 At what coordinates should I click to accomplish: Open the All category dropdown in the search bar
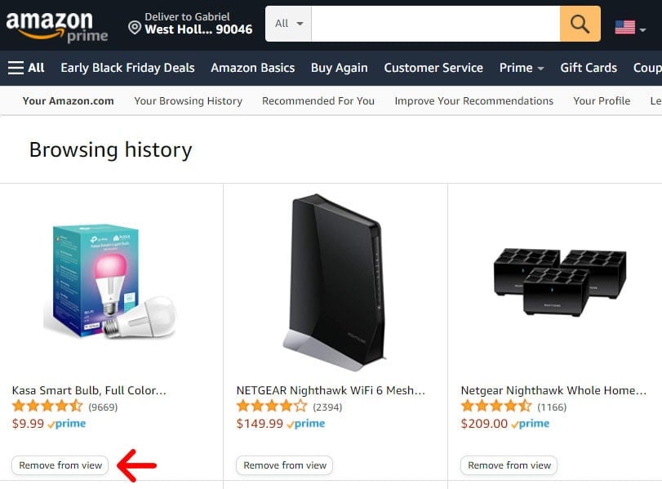287,24
